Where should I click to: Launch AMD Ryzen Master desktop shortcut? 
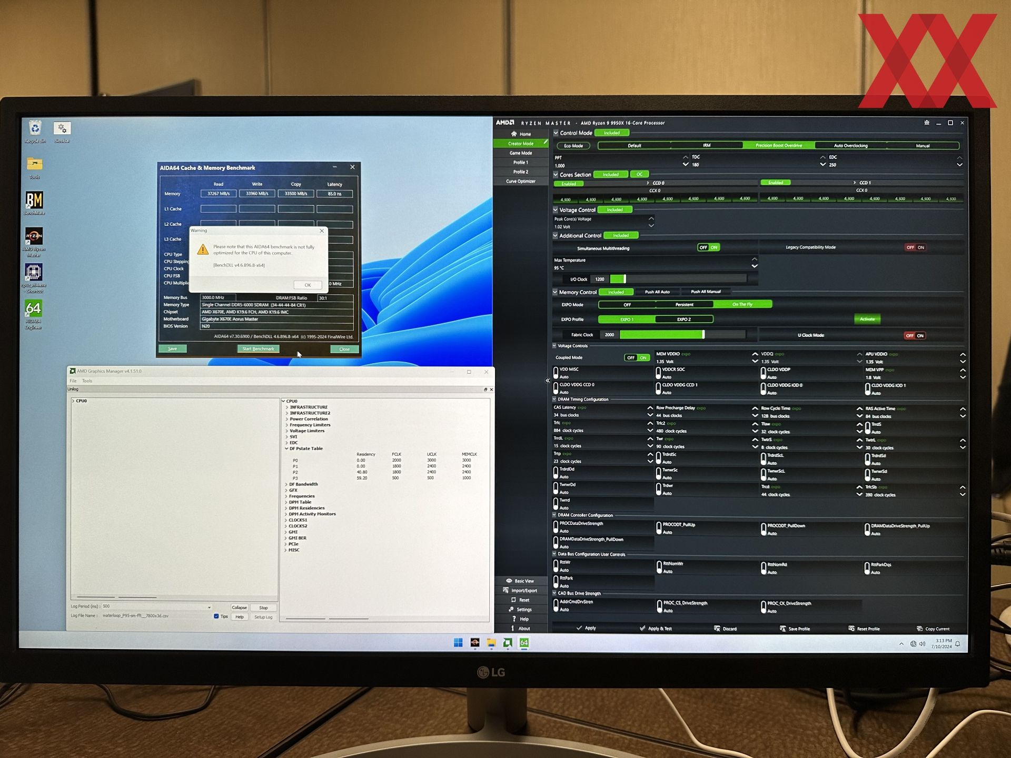34,242
